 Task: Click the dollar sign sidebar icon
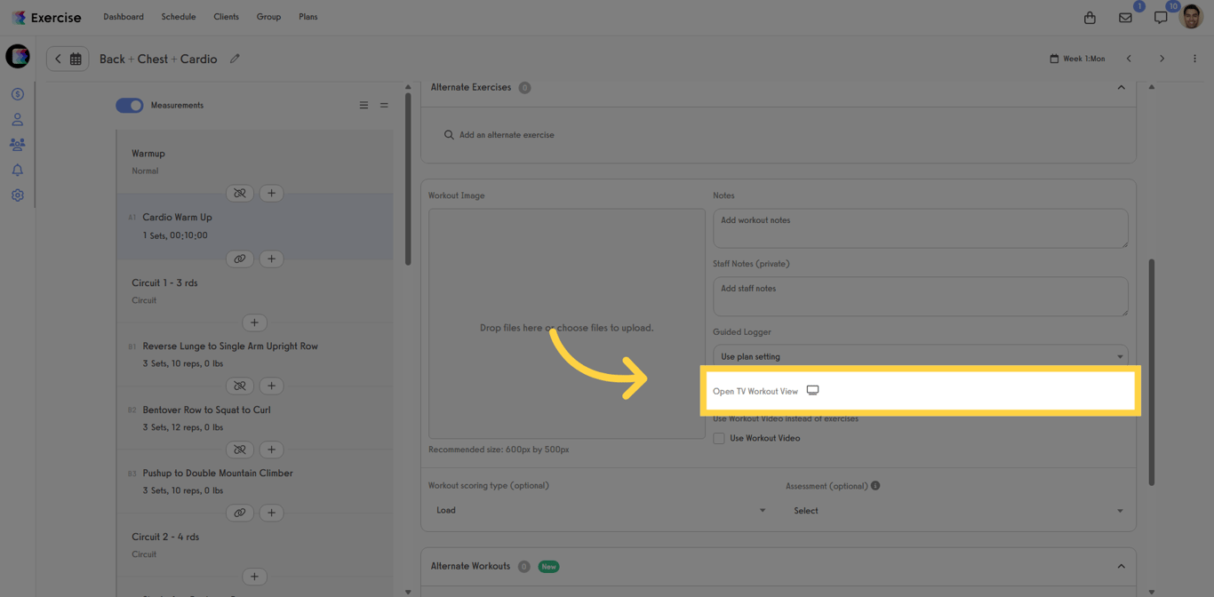point(17,94)
